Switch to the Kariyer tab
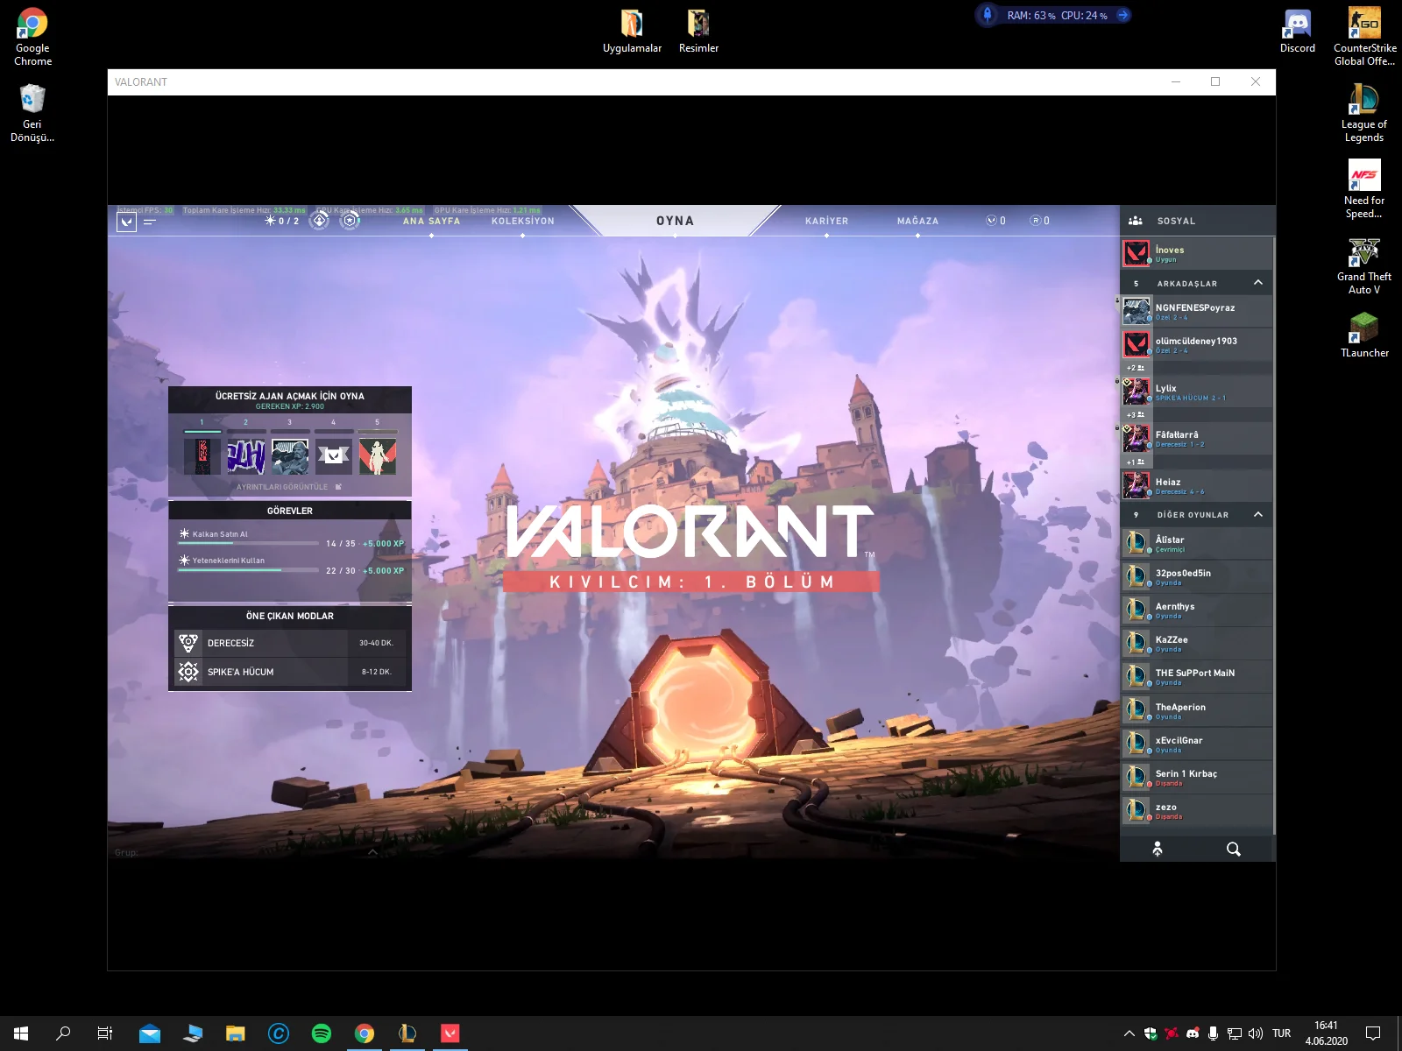Image resolution: width=1402 pixels, height=1051 pixels. (x=826, y=221)
